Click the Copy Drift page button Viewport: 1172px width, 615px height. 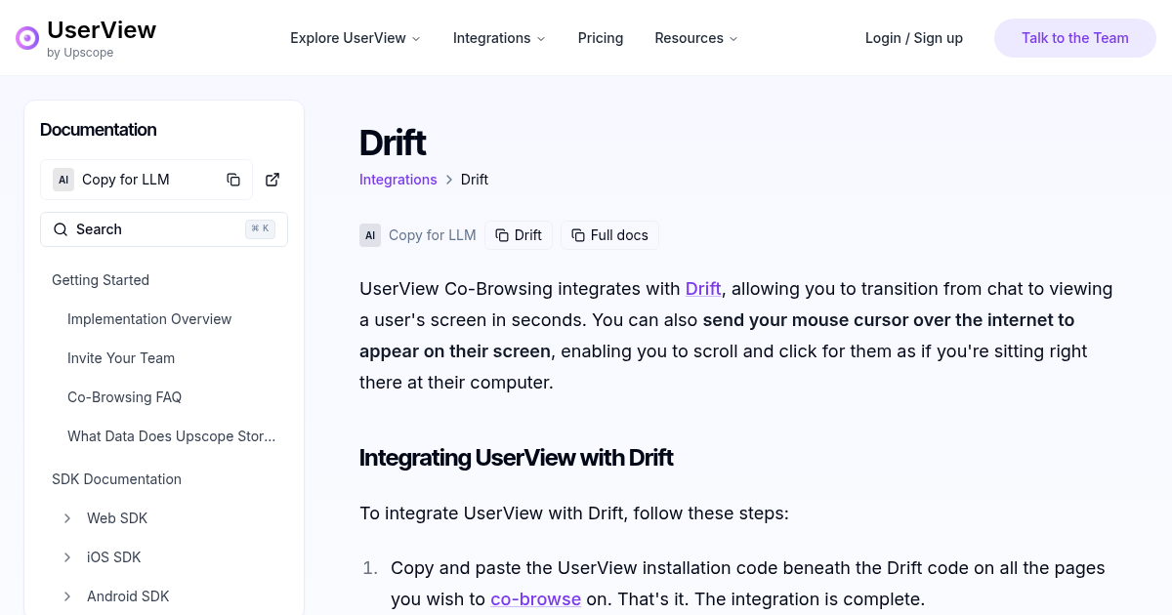point(519,235)
